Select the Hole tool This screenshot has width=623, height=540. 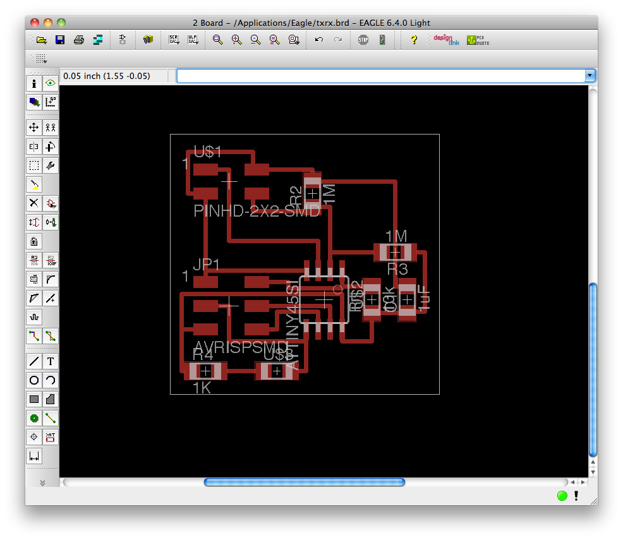(x=34, y=437)
